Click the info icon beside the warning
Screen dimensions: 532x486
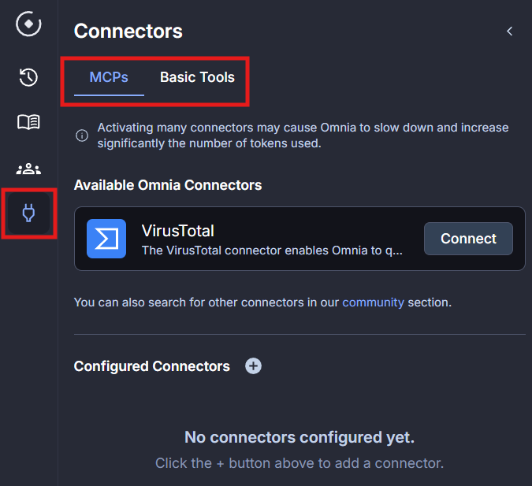(x=81, y=135)
